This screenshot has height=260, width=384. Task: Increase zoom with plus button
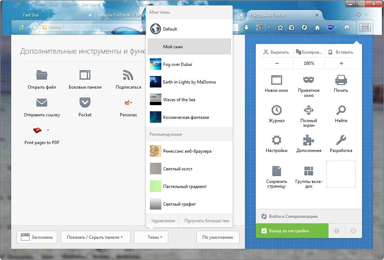tap(341, 63)
